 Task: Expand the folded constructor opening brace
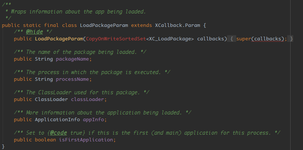232,39
